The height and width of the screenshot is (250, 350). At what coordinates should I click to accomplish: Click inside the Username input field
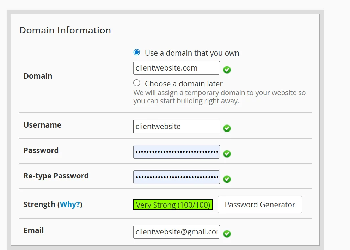(x=176, y=126)
